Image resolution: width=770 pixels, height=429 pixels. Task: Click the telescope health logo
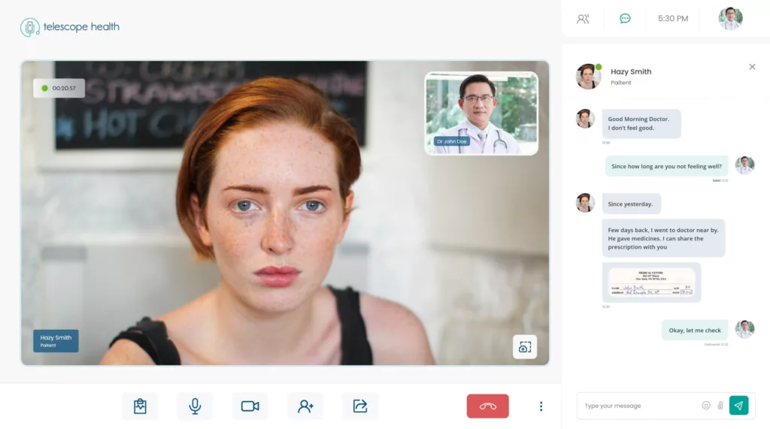pyautogui.click(x=70, y=27)
